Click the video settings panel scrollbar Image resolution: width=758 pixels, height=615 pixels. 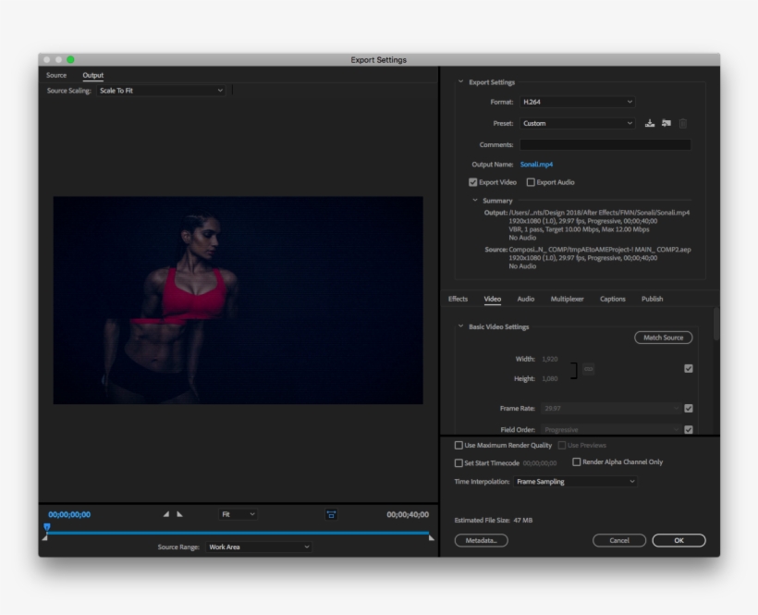click(x=716, y=324)
